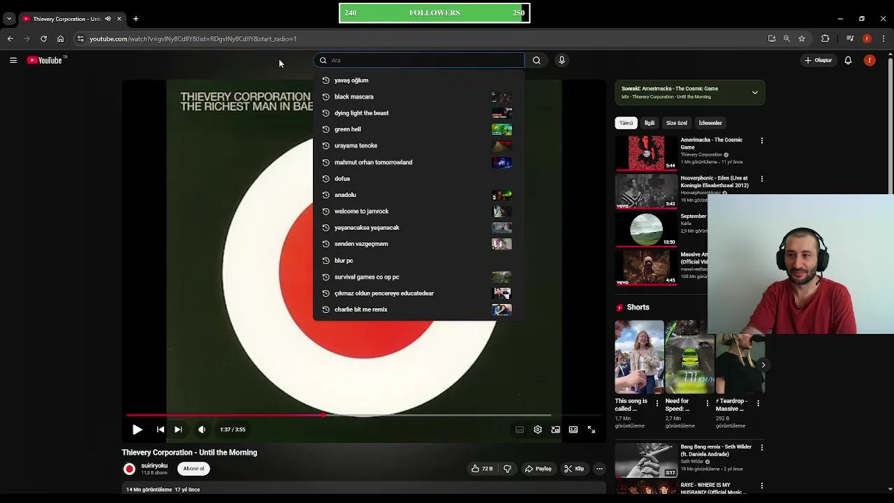
Task: Mute the tab via its speaker icon
Action: click(x=108, y=19)
